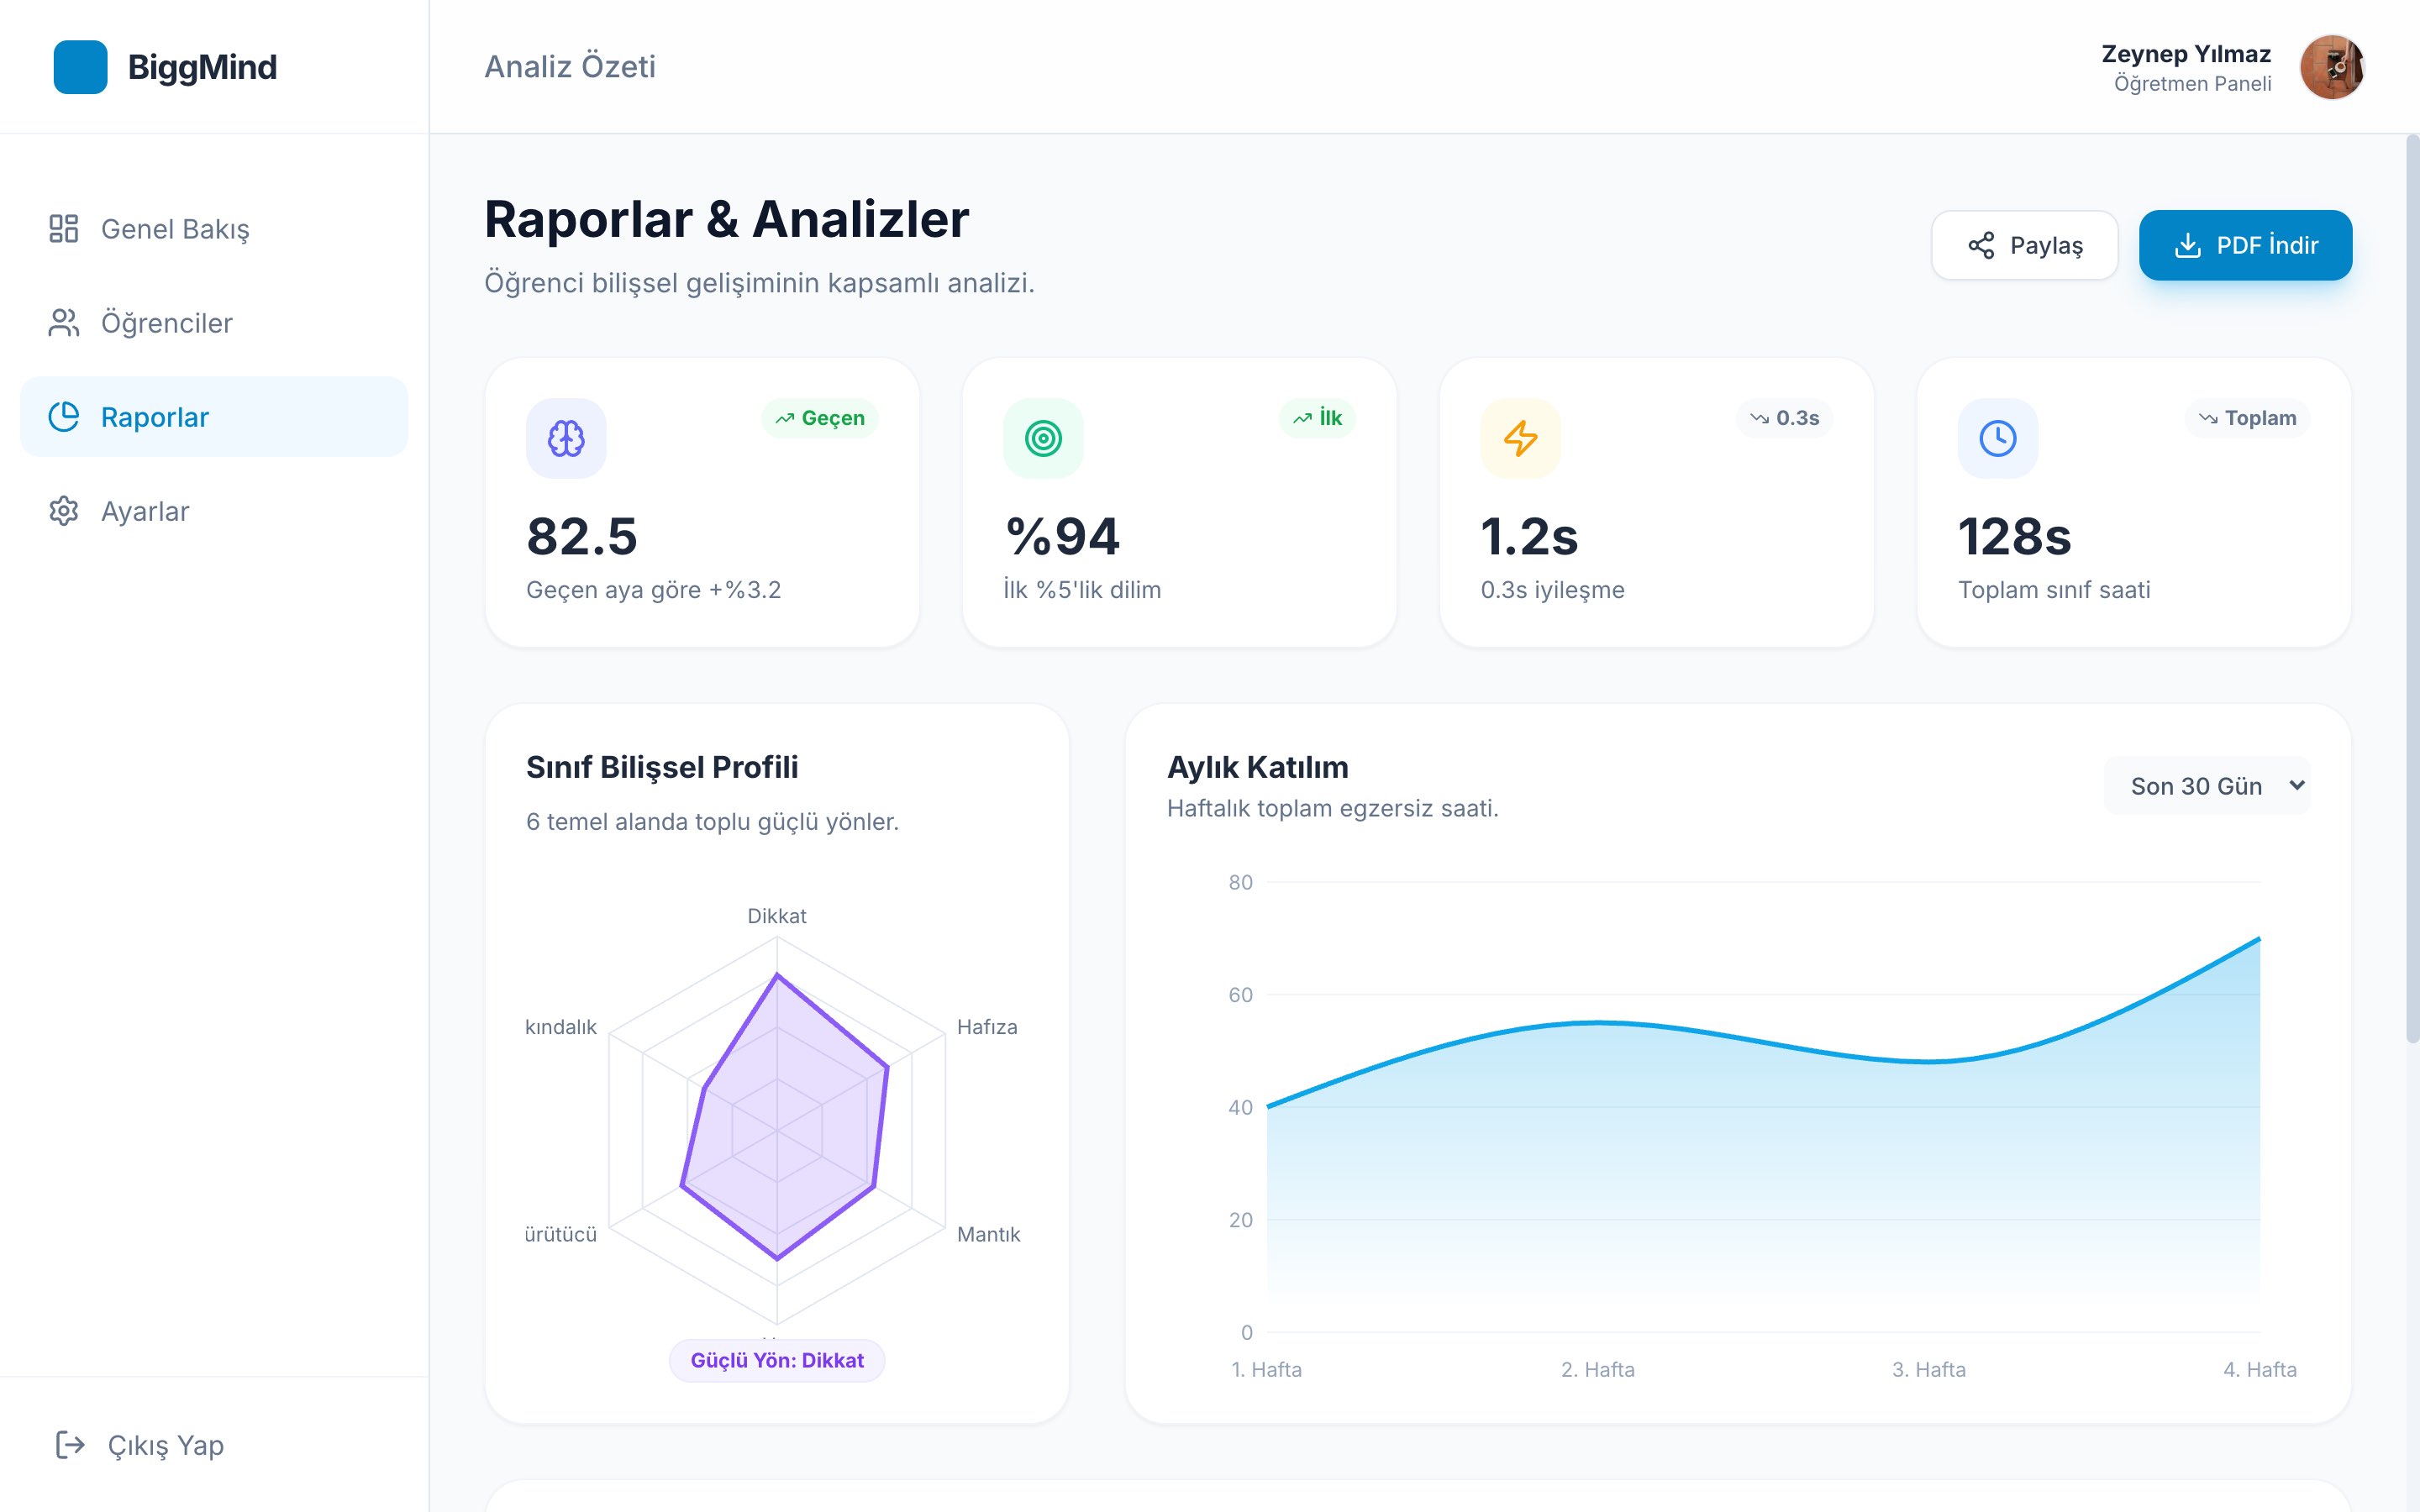Open Genel Bakış from the sidebar

[214, 229]
